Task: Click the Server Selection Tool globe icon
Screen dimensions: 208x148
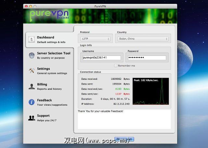Action: (x=32, y=55)
